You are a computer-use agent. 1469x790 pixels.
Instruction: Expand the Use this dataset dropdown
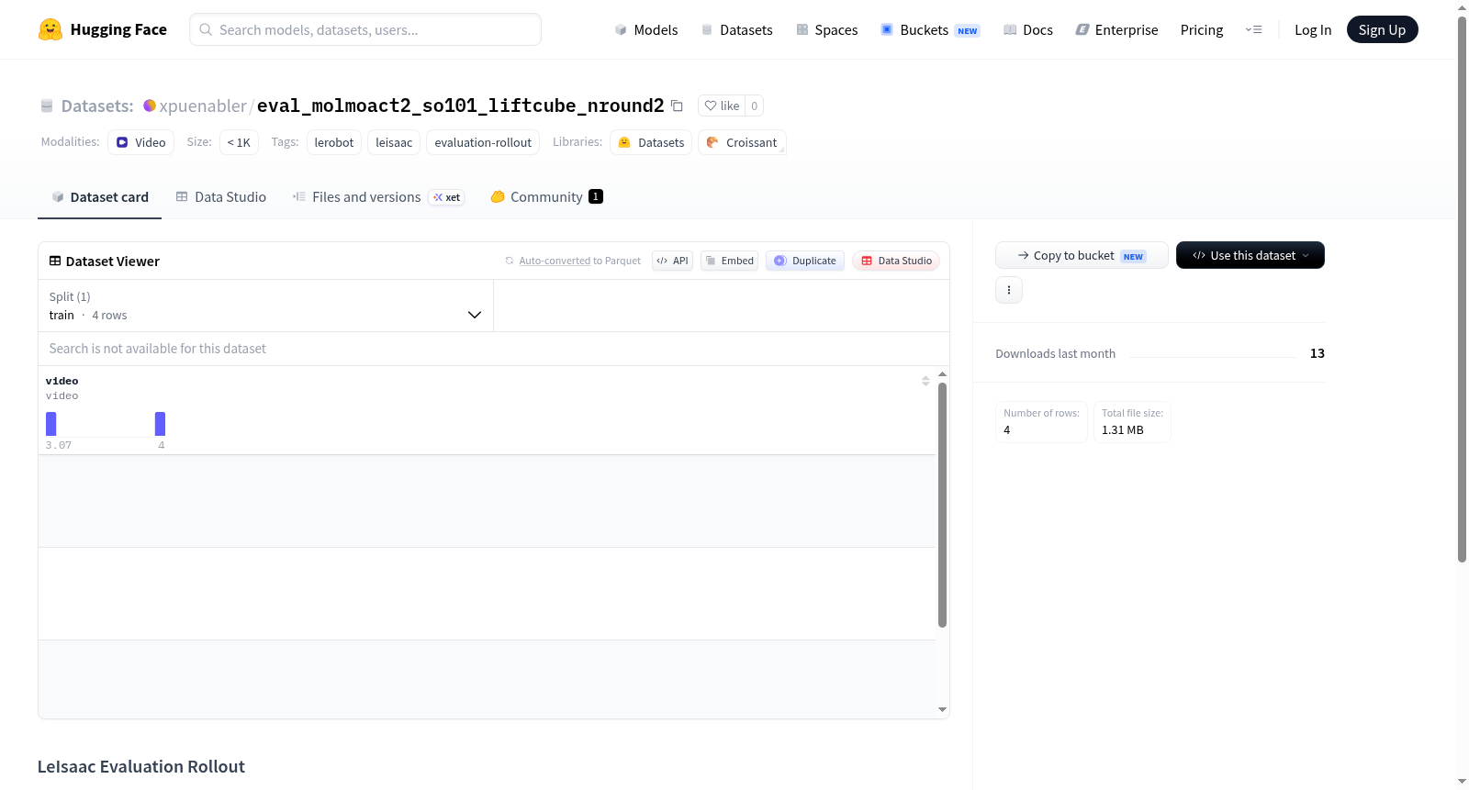1250,255
